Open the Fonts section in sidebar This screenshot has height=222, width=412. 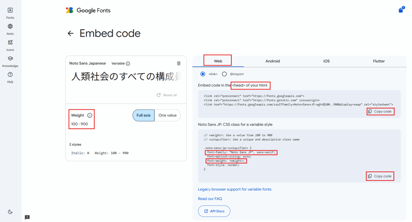[10, 10]
